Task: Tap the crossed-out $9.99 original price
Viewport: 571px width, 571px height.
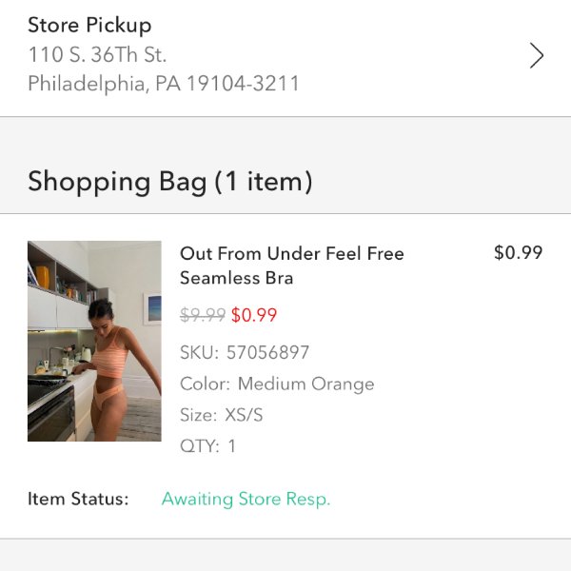Action: pos(203,315)
